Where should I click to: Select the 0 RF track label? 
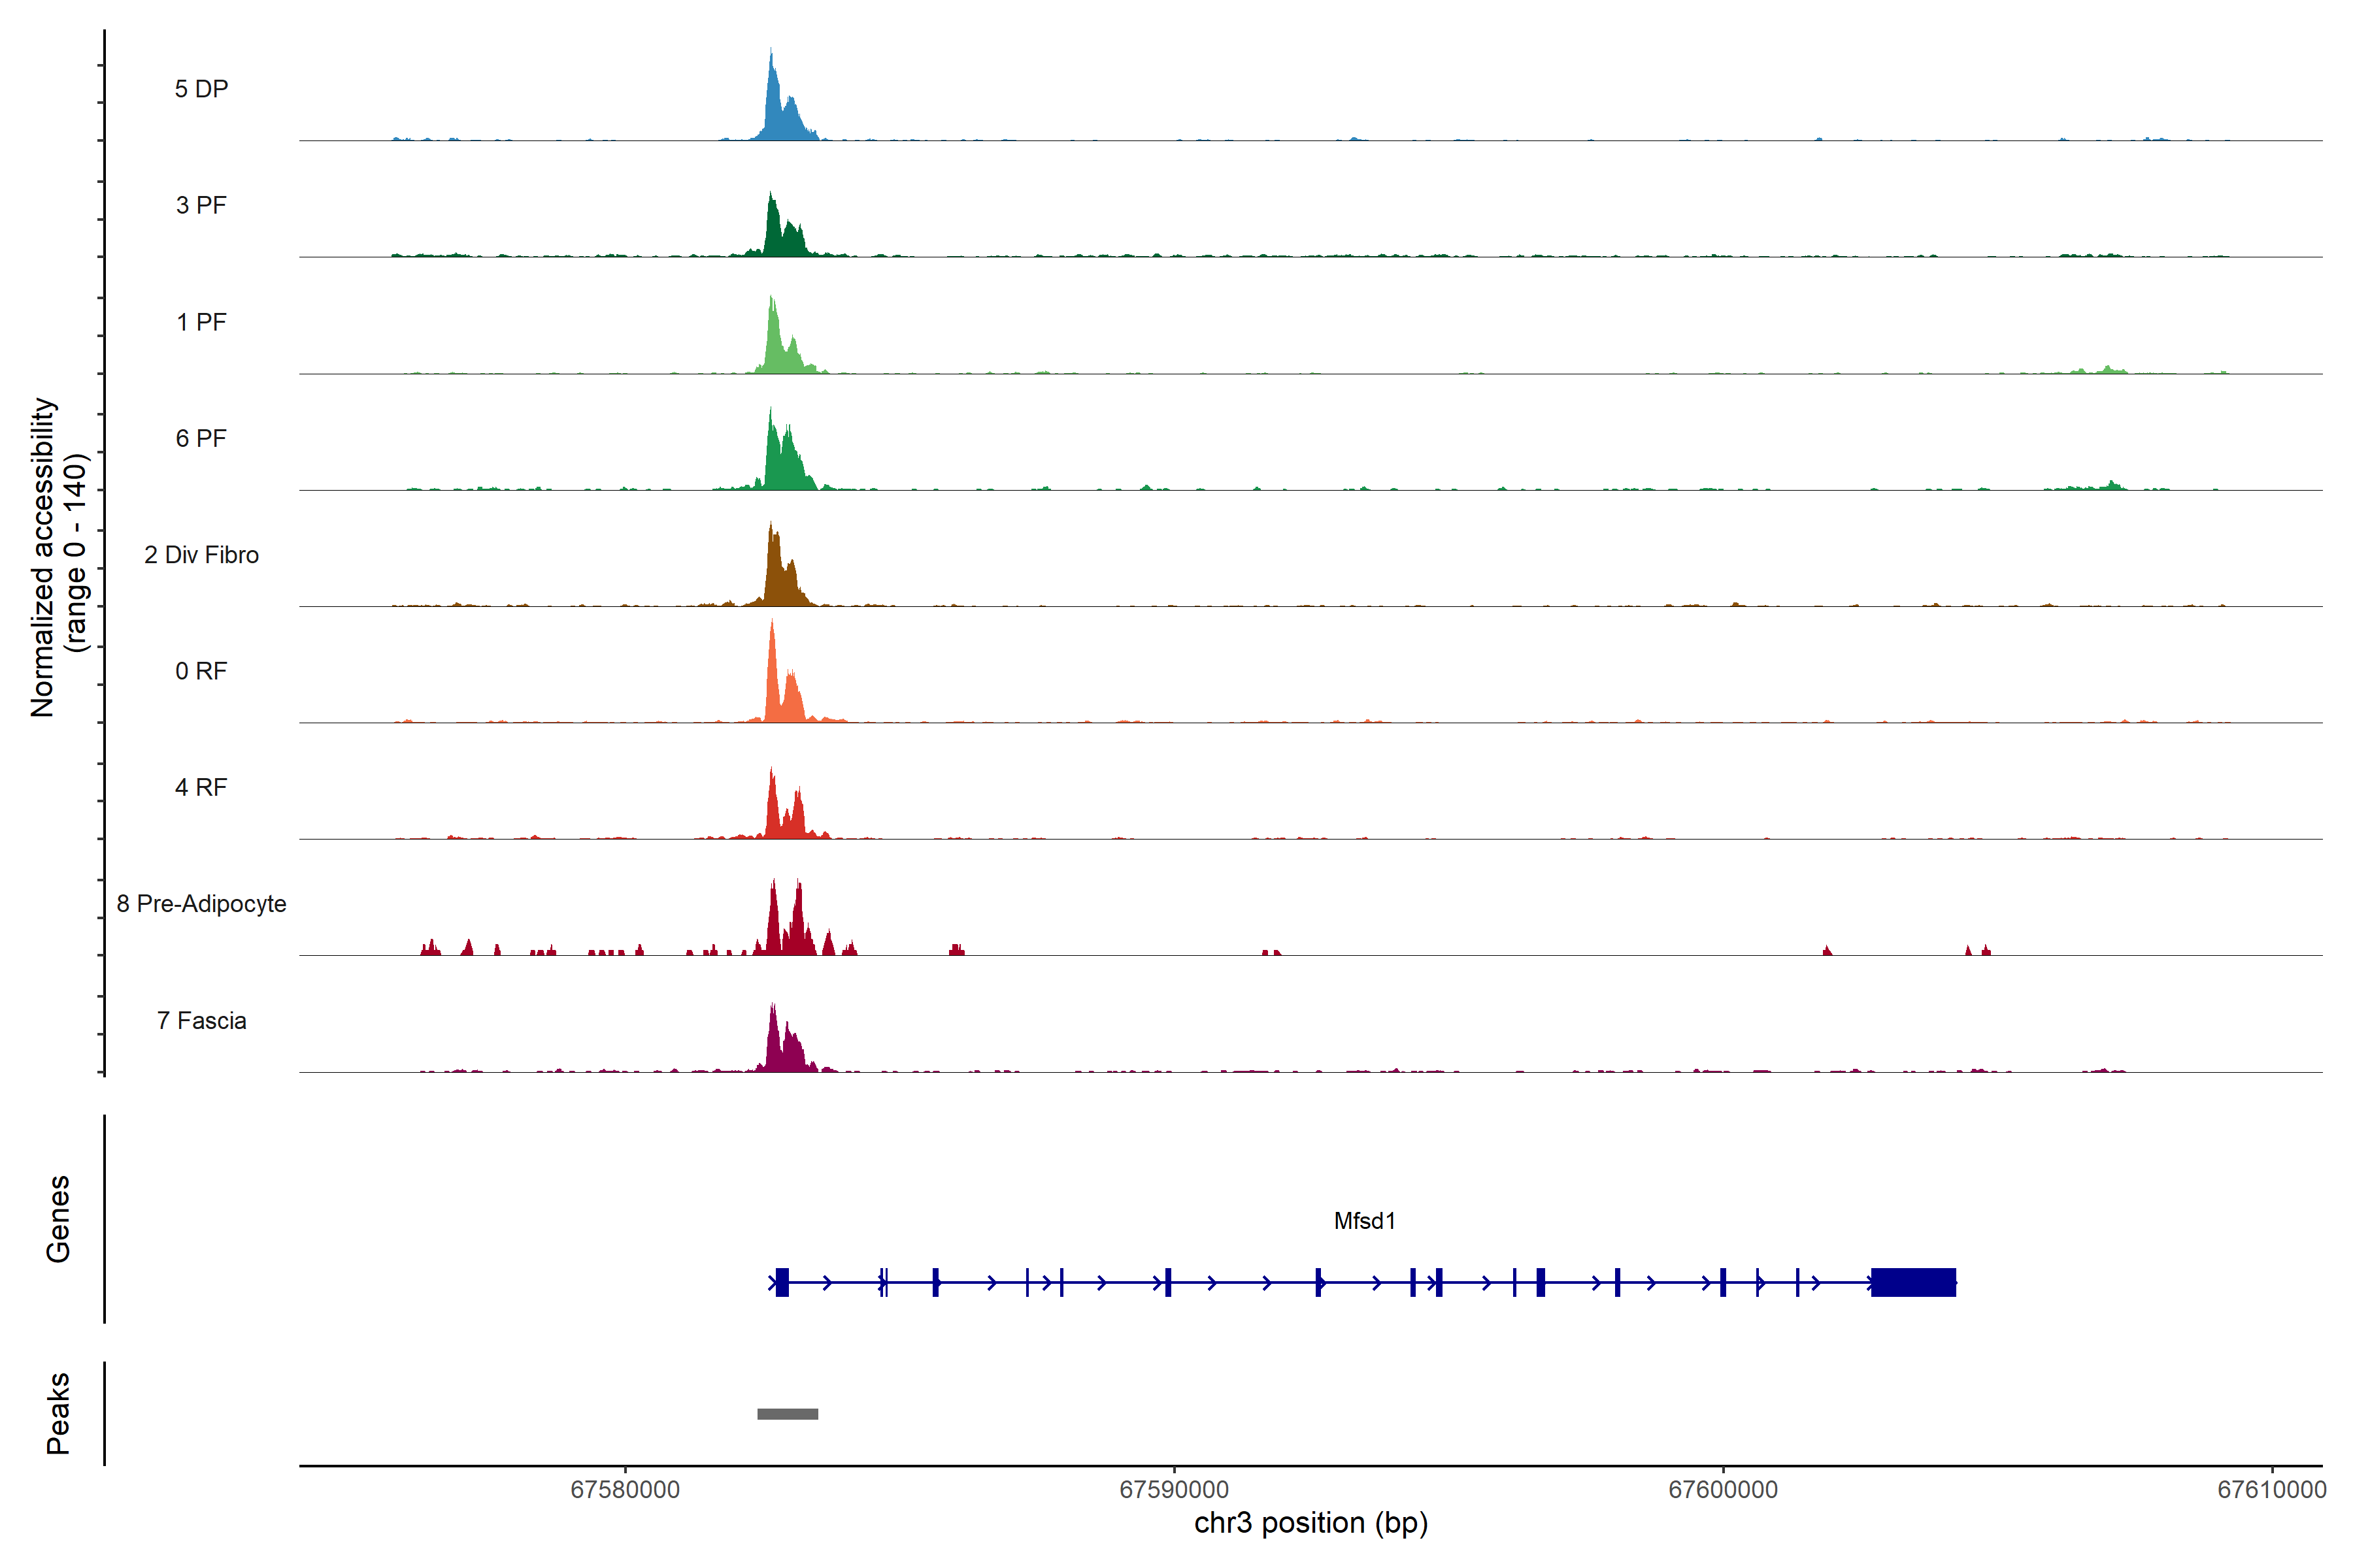(201, 671)
